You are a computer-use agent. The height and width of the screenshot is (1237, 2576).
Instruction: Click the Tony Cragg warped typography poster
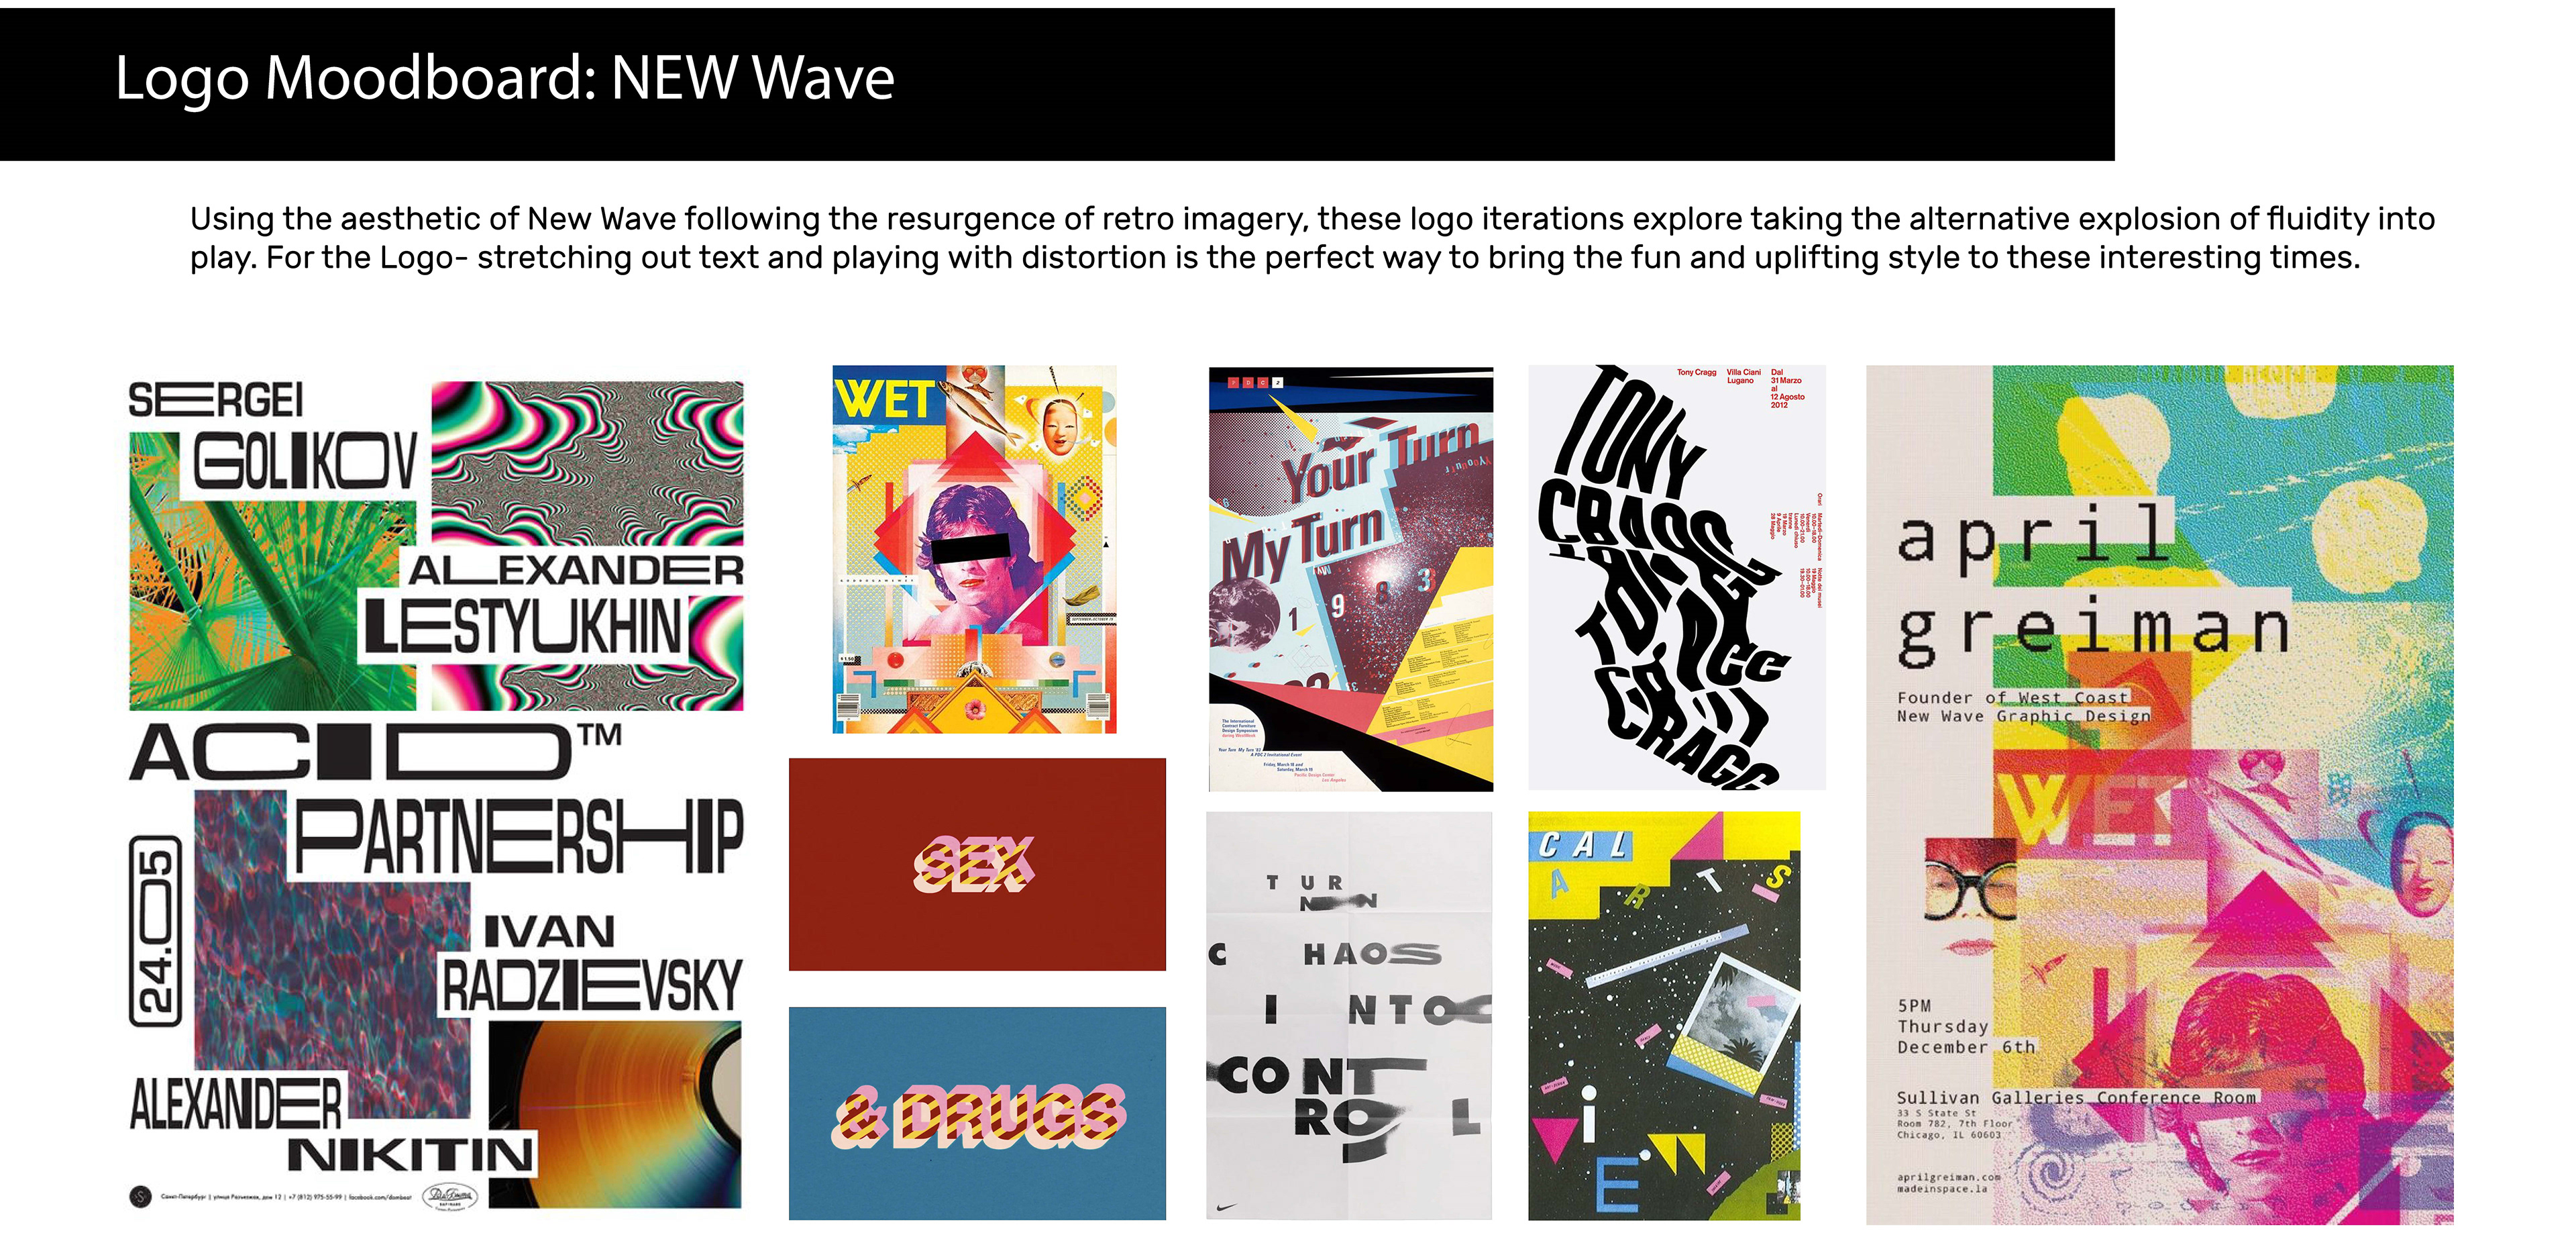[1676, 577]
